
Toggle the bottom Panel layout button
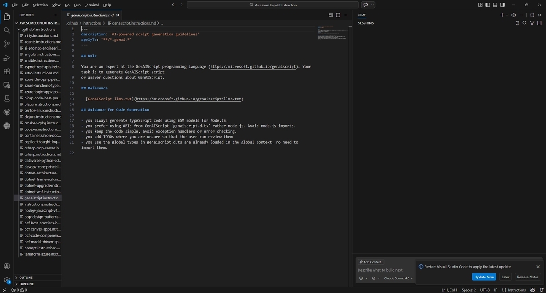tap(495, 5)
